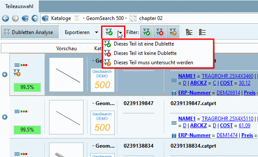Screen dimensions: 258x157
Task: Select 'Dieses Teil ist eine Dublette'
Action: coord(158,44)
